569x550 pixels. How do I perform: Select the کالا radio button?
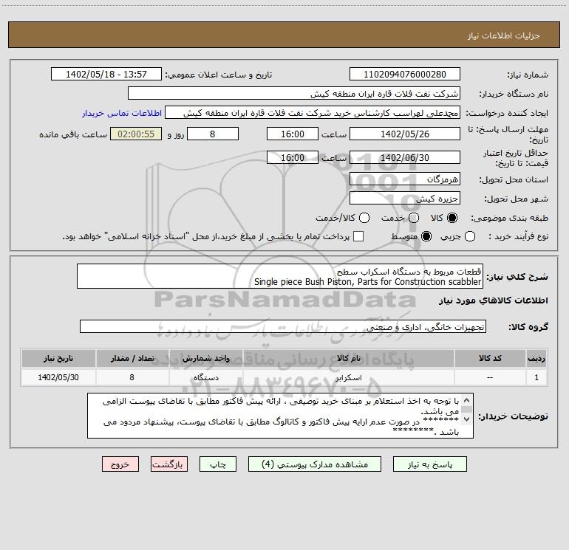point(452,218)
